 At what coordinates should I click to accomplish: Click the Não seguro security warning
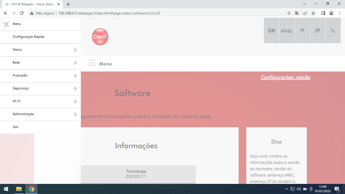[42, 13]
